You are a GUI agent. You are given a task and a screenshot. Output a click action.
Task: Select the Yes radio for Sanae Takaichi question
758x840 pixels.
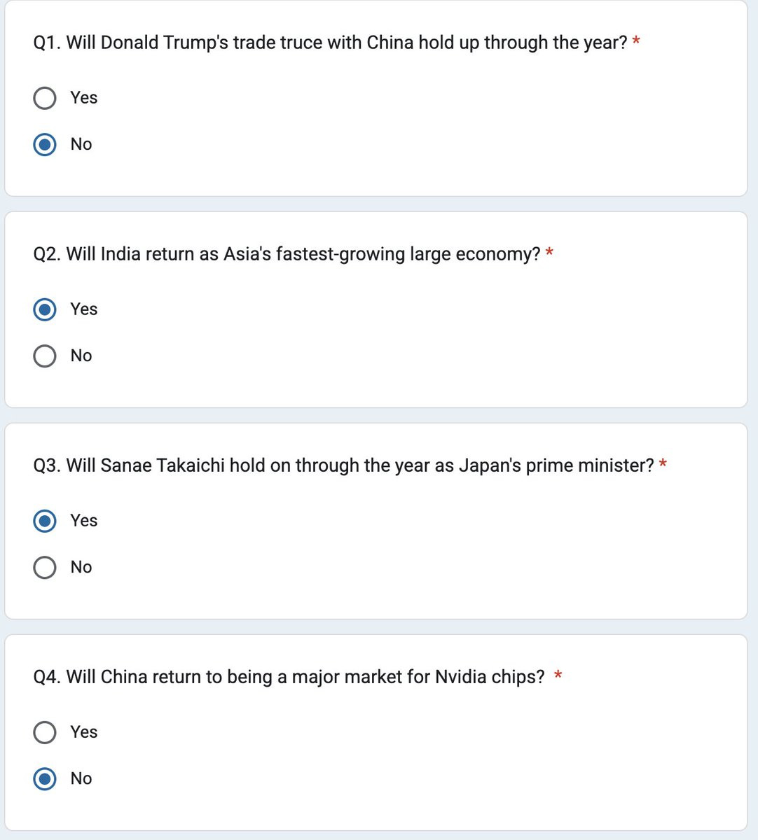45,521
